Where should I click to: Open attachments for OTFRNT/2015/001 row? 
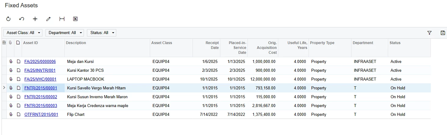coord(11,115)
